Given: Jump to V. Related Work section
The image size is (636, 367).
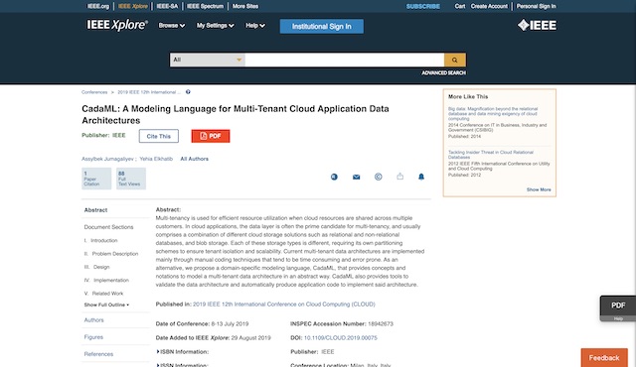Looking at the screenshot, I should pos(103,294).
